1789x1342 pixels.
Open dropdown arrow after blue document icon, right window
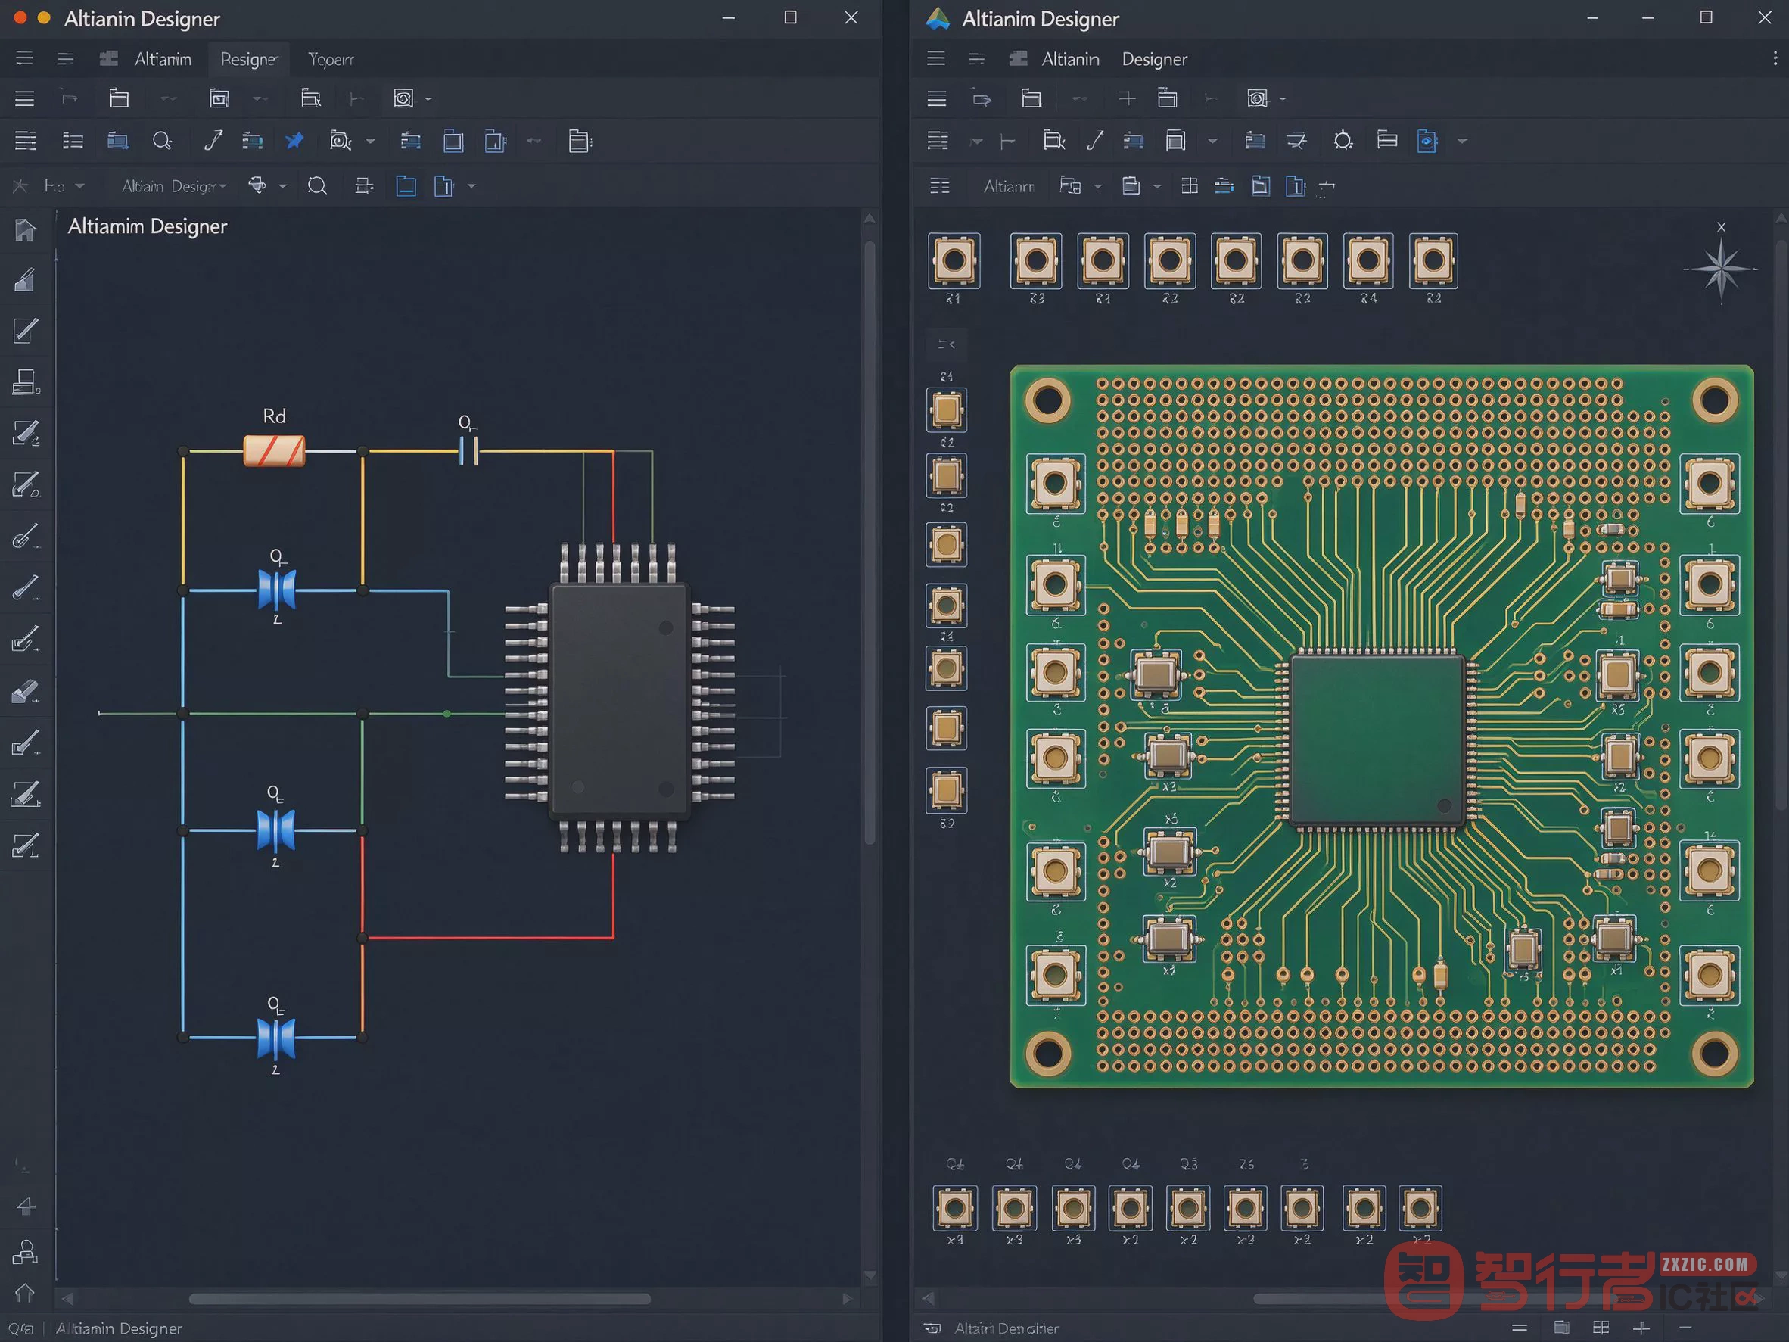(1462, 141)
